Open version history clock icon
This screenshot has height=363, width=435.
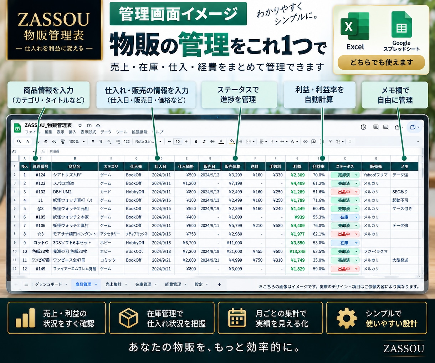[363, 127]
